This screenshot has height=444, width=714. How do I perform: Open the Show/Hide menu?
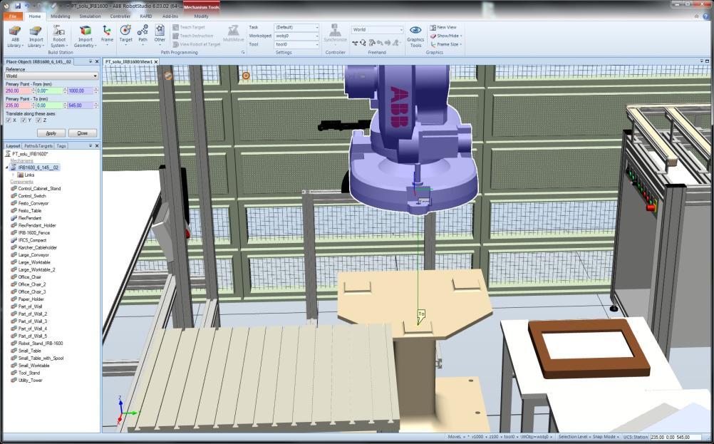tap(446, 36)
